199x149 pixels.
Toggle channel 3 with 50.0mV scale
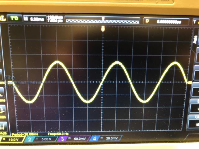(x=73, y=138)
